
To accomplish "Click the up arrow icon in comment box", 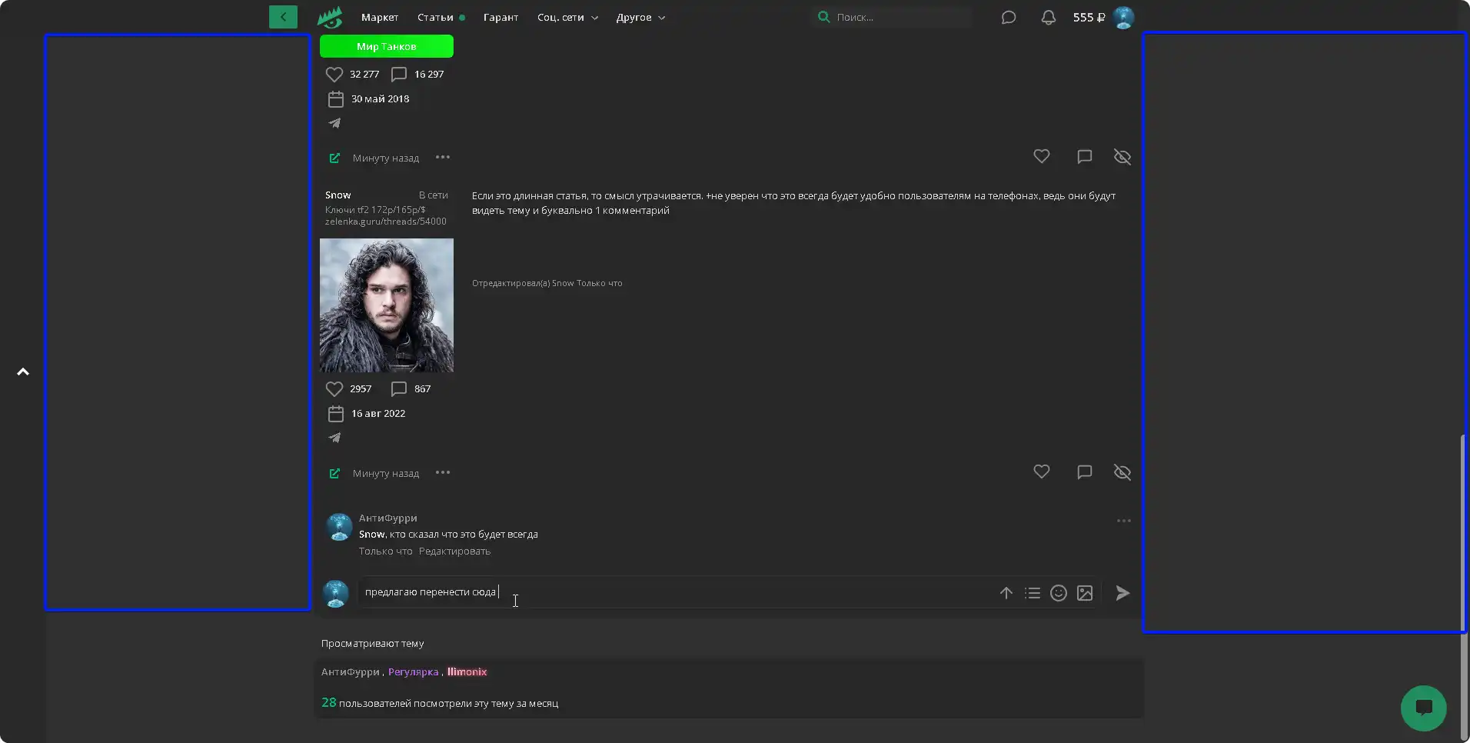I will 1006,593.
